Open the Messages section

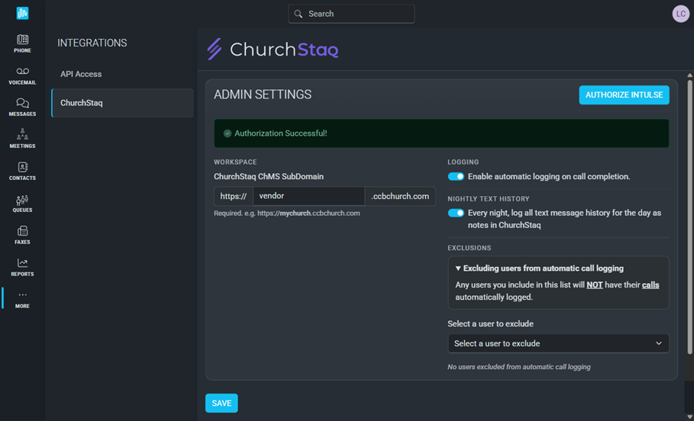click(23, 108)
